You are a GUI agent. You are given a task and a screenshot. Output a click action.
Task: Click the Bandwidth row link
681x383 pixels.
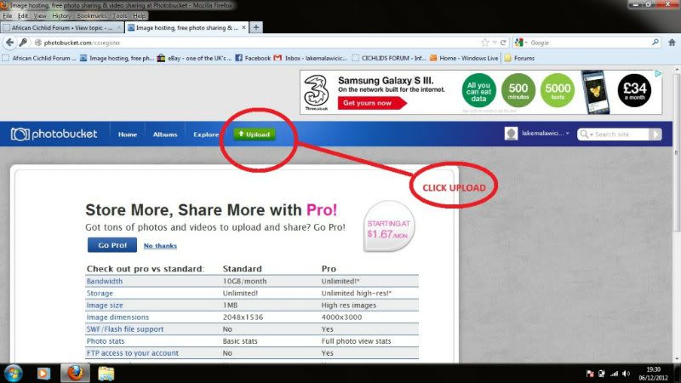(104, 282)
